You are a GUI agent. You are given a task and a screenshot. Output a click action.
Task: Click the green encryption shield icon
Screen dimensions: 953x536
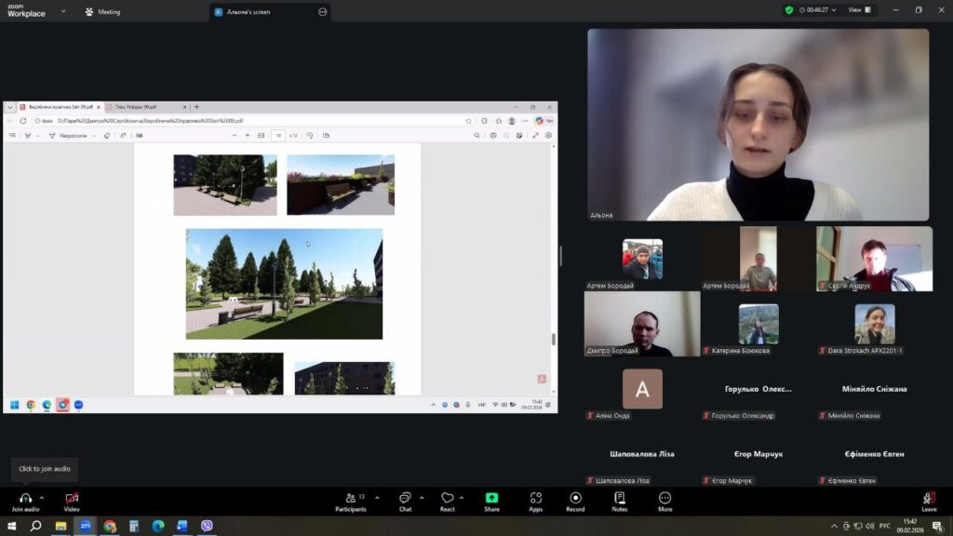789,10
